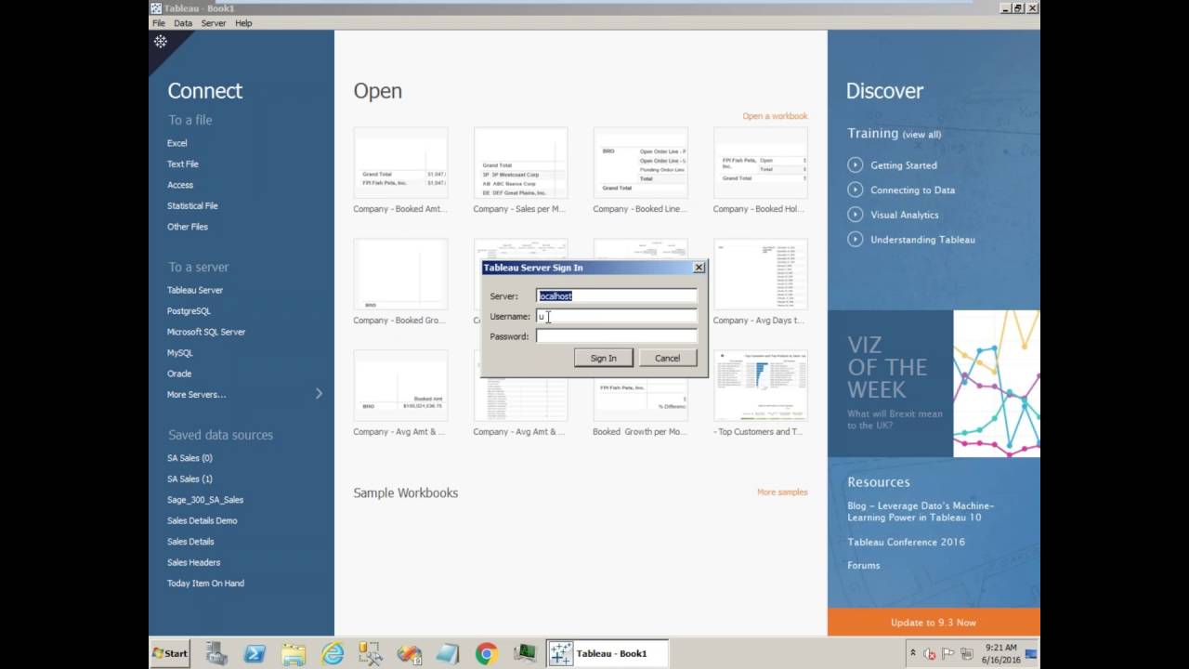Open saved data source SA Sales (0)
This screenshot has width=1189, height=669.
[x=189, y=458]
